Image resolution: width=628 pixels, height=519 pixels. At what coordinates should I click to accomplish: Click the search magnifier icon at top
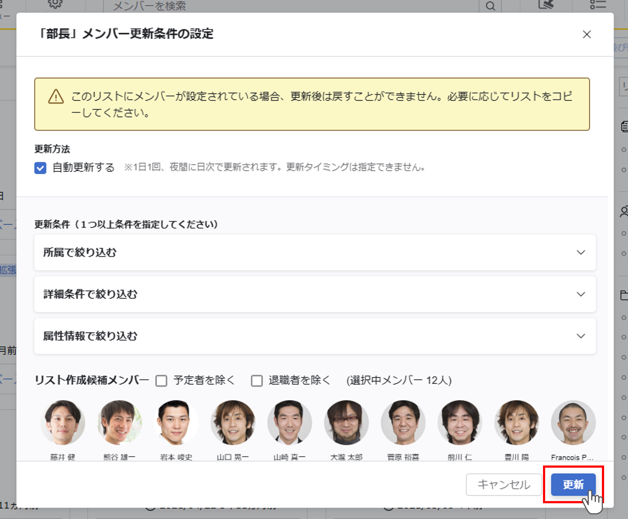[490, 6]
